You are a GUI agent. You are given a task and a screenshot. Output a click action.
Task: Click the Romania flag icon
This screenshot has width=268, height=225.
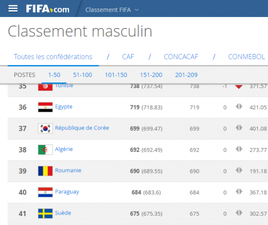coord(45,171)
